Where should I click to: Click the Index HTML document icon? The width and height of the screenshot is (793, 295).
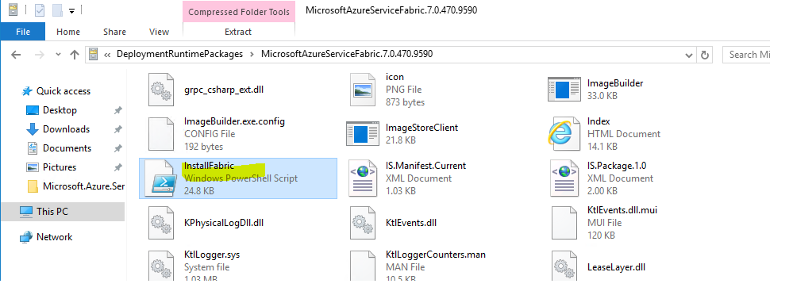coord(564,133)
